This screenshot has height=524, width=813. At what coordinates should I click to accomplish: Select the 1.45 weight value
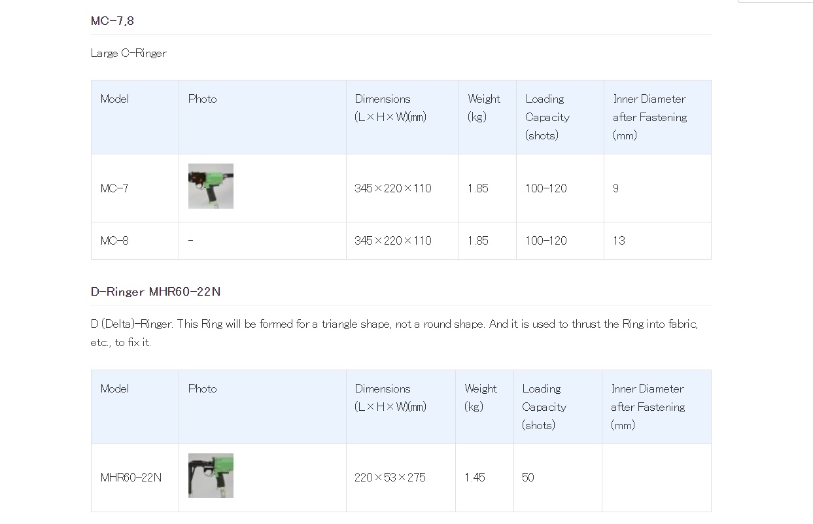tap(475, 478)
